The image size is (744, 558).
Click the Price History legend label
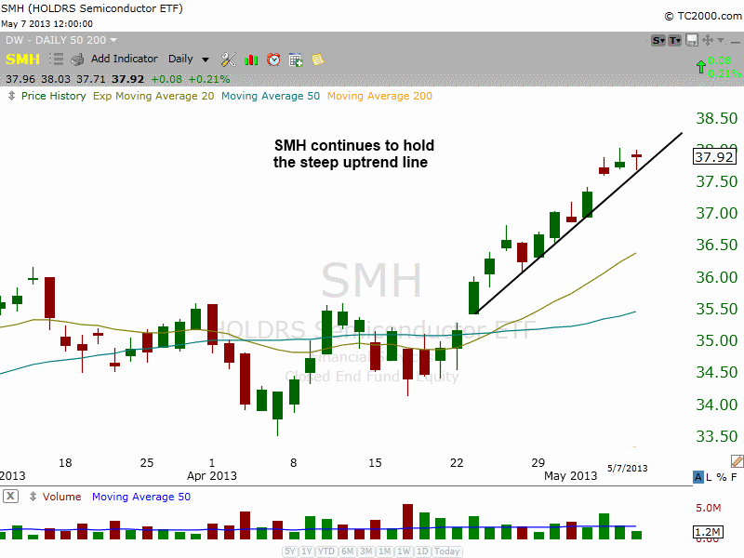54,96
